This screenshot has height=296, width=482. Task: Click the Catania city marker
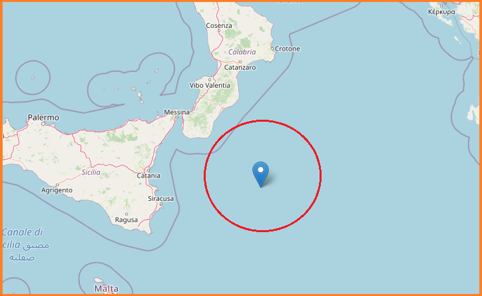point(148,170)
